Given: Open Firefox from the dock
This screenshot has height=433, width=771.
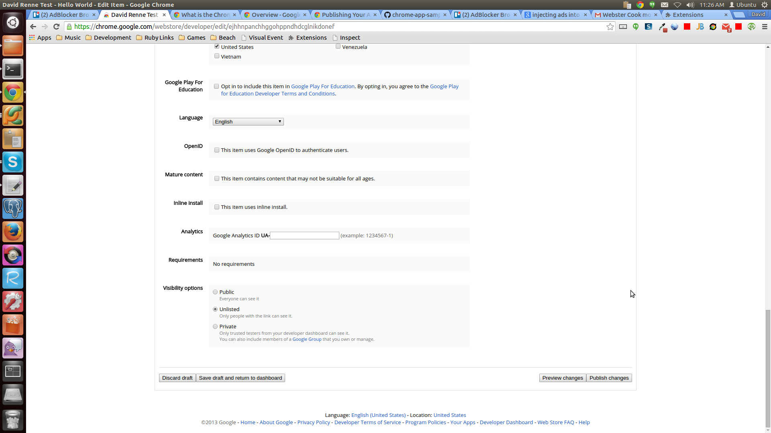Looking at the screenshot, I should pos(13,232).
